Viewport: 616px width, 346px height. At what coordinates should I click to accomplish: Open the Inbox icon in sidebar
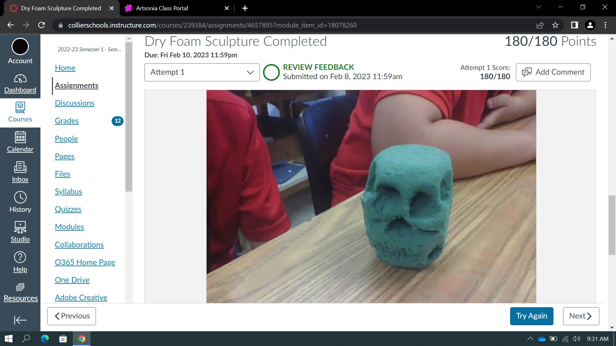pos(20,168)
